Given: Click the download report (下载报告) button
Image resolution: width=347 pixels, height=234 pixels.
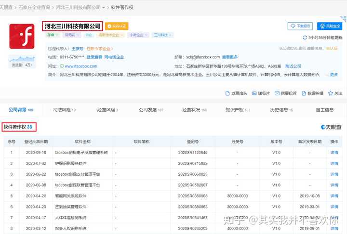Looking at the screenshot, I should click(x=300, y=26).
